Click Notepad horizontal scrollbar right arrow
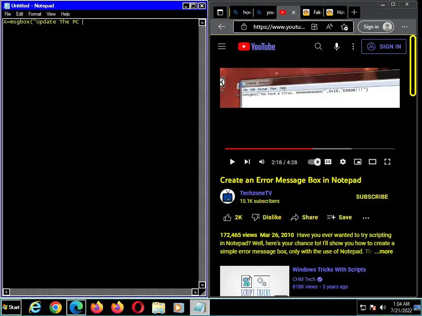This screenshot has width=422, height=316. tap(195, 292)
